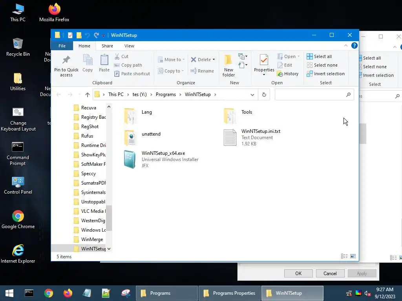Click tes (Y:) in the address breadcrumb

pyautogui.click(x=139, y=94)
